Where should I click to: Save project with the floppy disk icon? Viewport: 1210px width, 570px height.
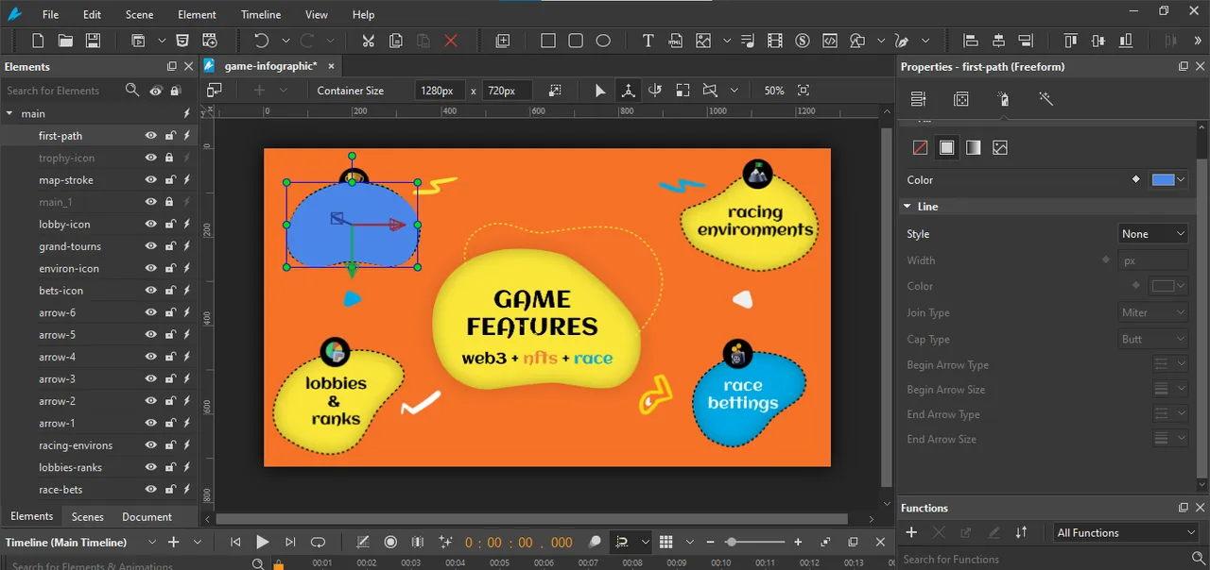point(93,41)
